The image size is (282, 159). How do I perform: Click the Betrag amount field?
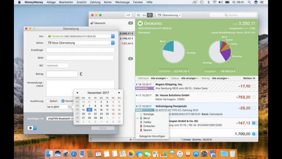click(x=62, y=74)
